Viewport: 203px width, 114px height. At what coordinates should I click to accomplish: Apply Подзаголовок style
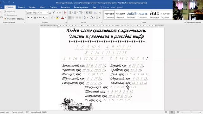tap(166, 15)
